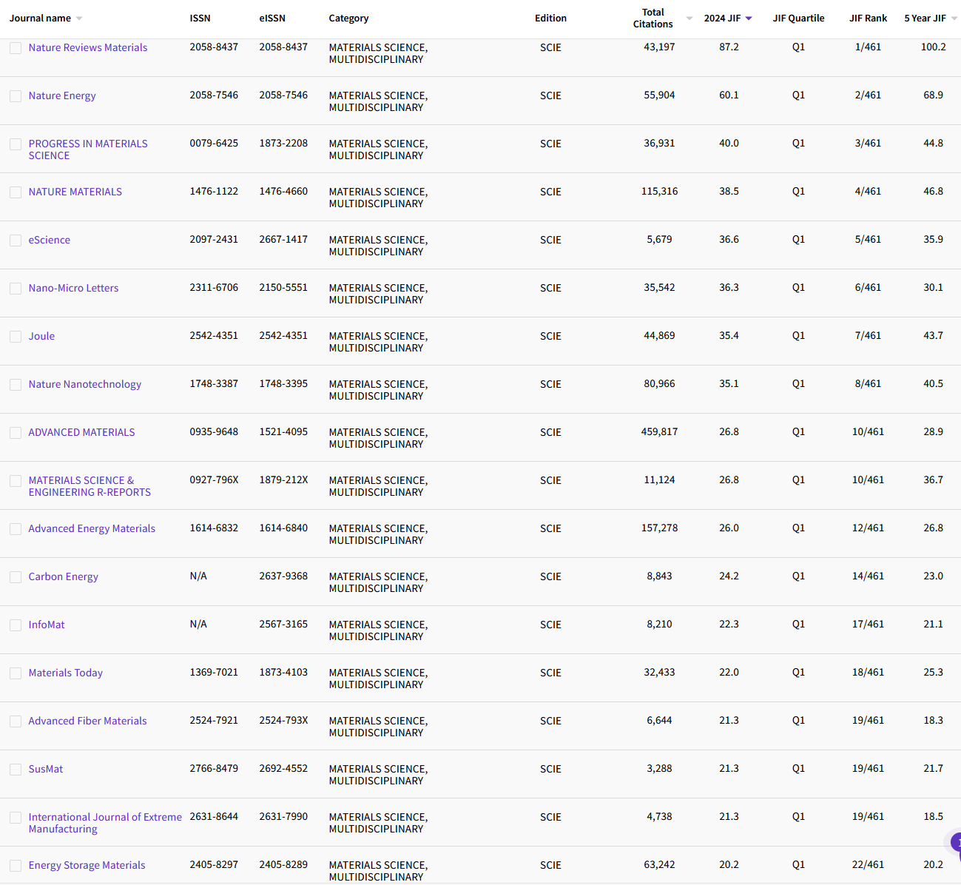This screenshot has width=961, height=885.
Task: Click the Category column header
Action: [348, 18]
